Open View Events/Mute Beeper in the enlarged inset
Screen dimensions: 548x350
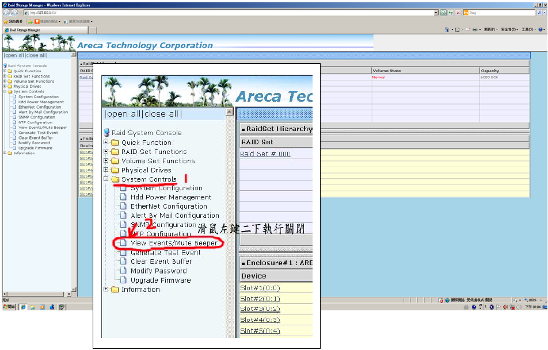click(x=174, y=243)
